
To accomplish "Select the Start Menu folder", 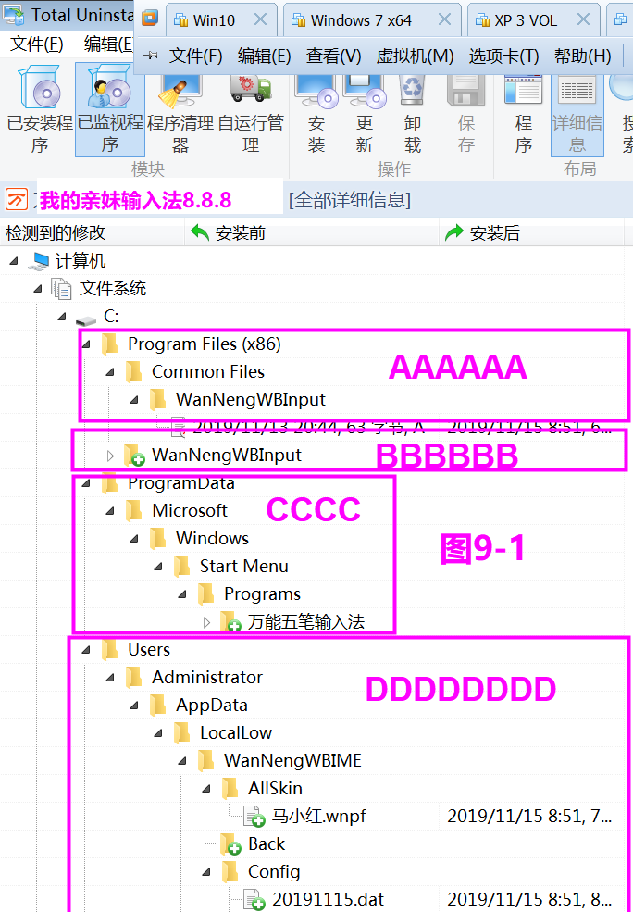I will [x=243, y=566].
